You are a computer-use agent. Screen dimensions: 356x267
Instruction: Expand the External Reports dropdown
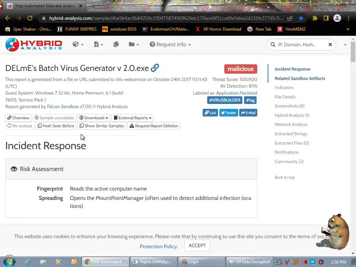(132, 118)
